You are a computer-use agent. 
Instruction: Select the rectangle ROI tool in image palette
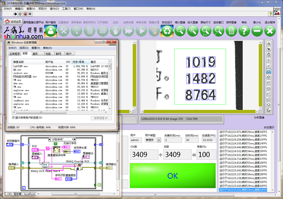tap(269, 71)
